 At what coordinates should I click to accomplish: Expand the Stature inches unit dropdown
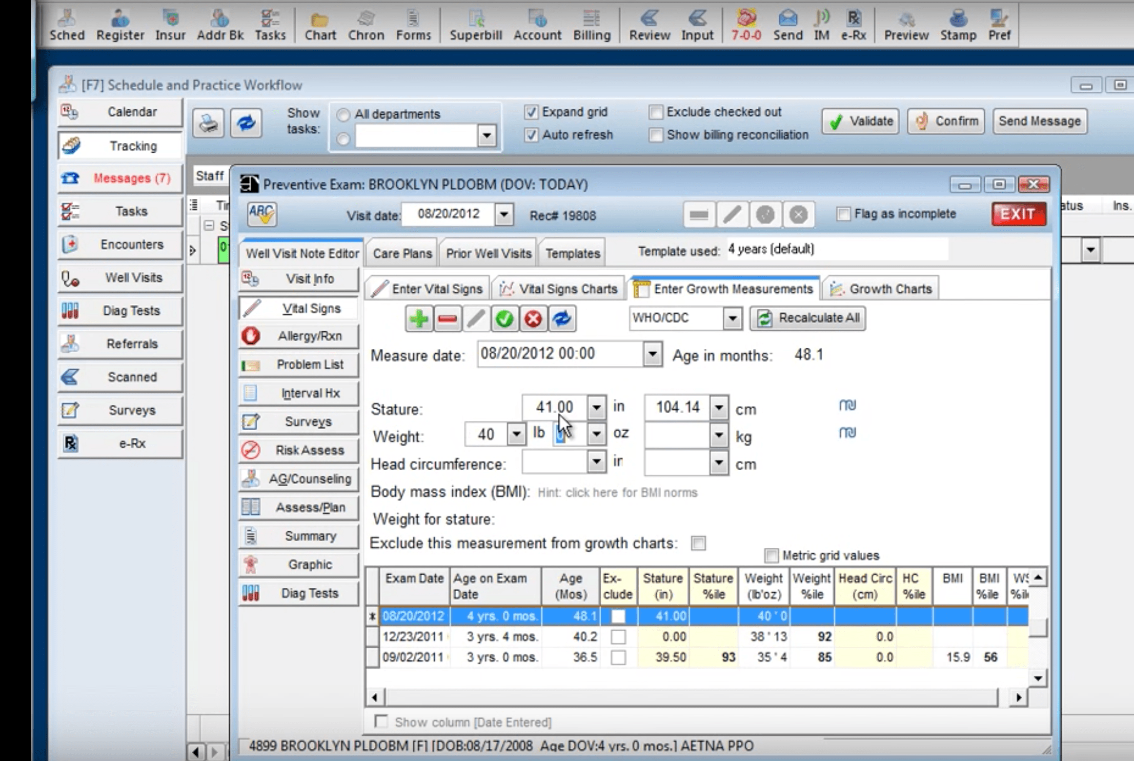(x=596, y=407)
